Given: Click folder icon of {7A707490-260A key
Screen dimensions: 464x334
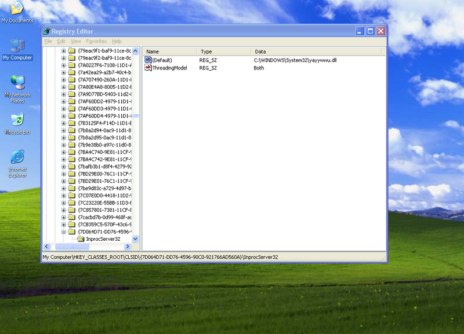Looking at the screenshot, I should point(72,79).
